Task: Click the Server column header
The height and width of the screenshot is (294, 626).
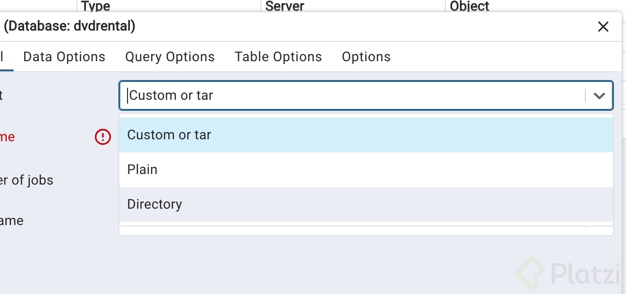Action: point(285,6)
